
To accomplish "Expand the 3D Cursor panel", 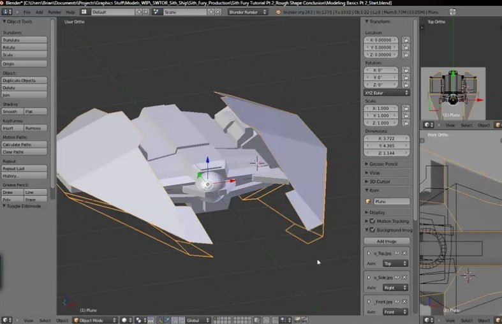I will (366, 182).
